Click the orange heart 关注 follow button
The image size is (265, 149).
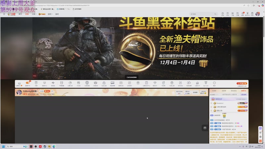[47, 91]
